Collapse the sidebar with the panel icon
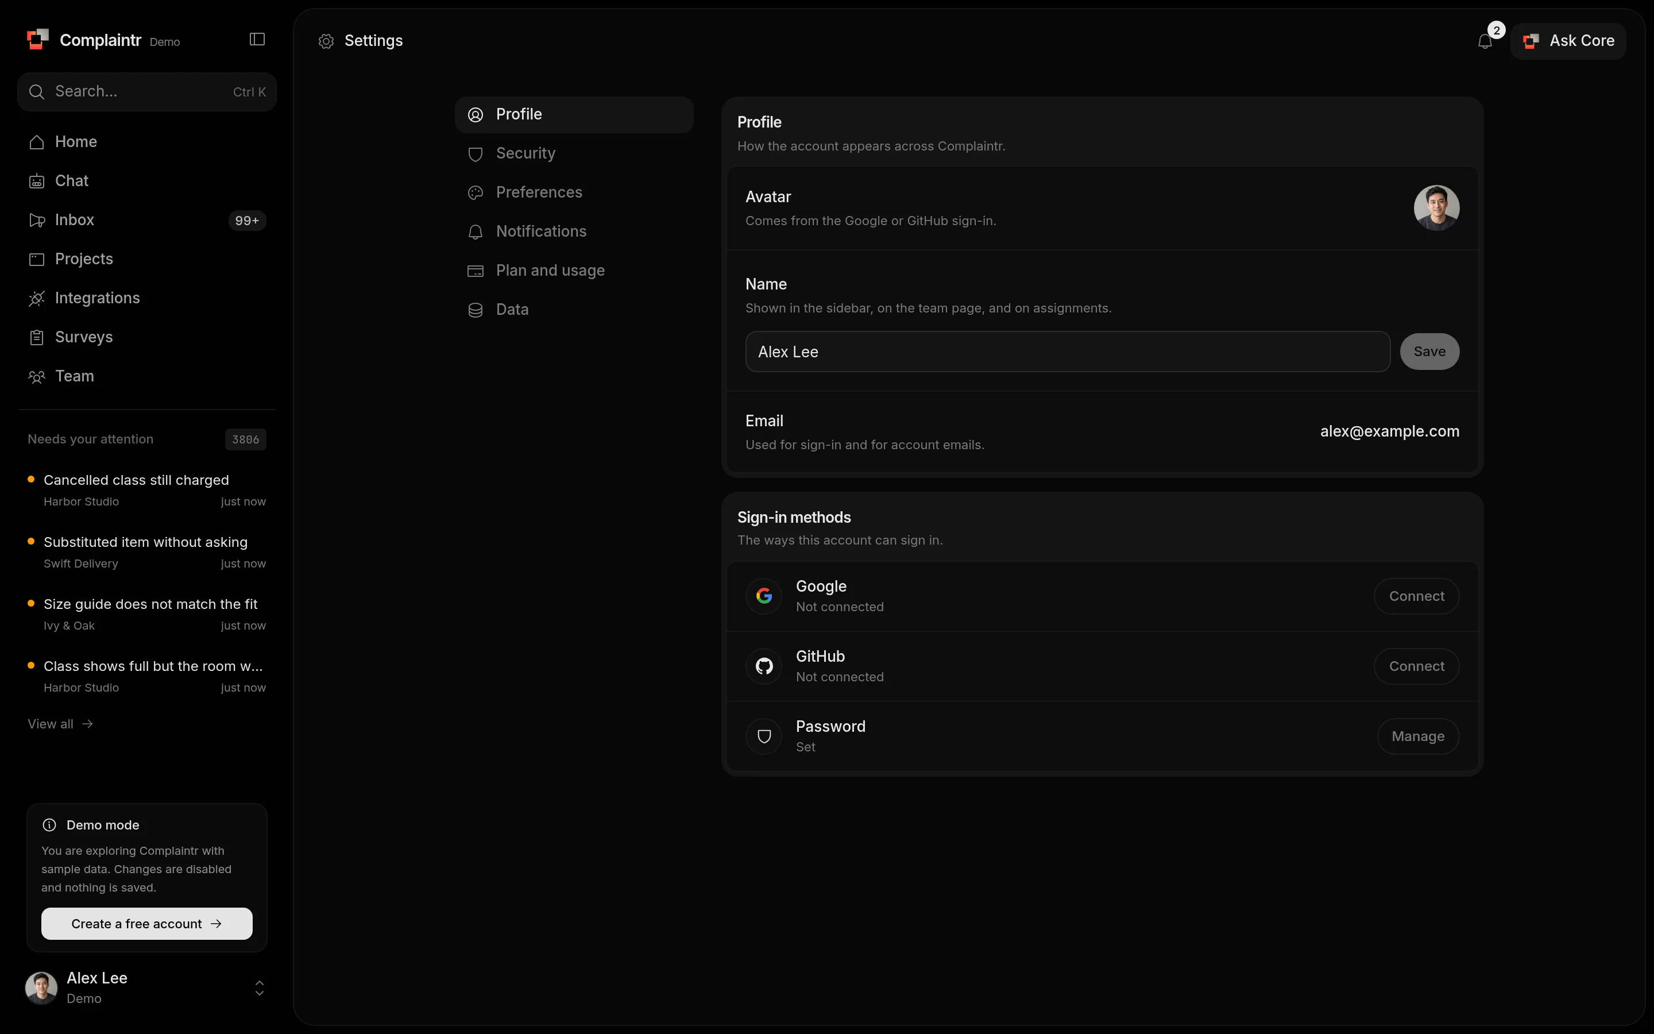Viewport: 1654px width, 1034px height. pos(257,40)
